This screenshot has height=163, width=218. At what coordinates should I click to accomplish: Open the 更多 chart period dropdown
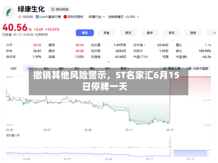125,69
